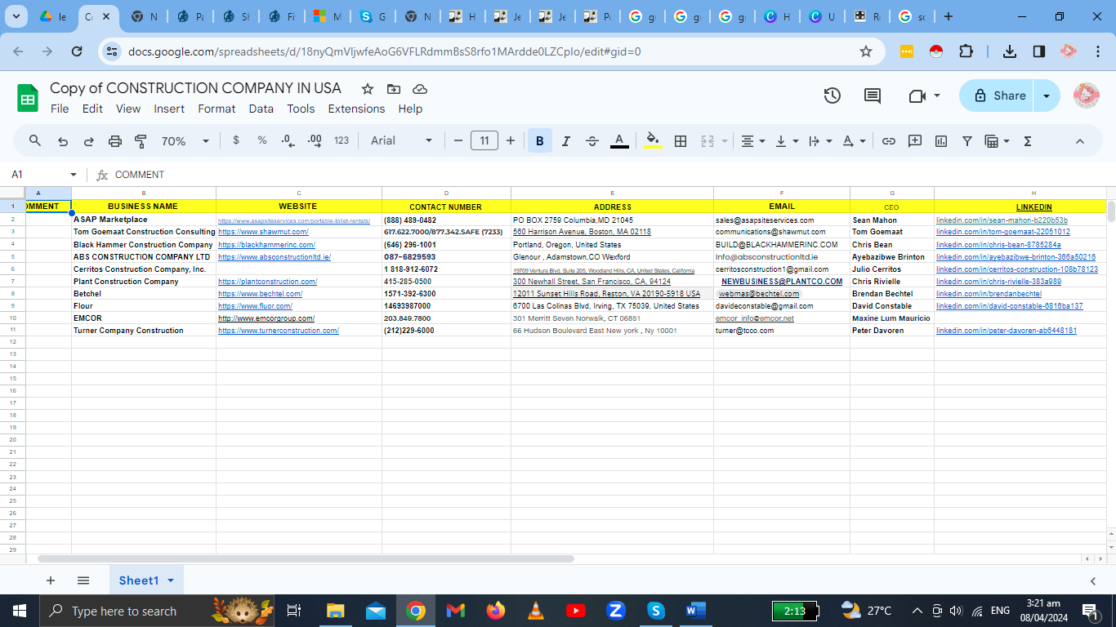Screen dimensions: 1116x627
Task: Insert a comment from the toolbar
Action: 915,140
